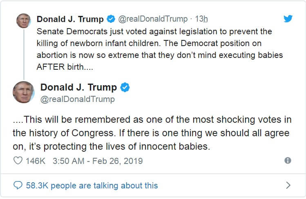
Task: Click the reply tweet text about shocking votes
Action: pos(151,133)
